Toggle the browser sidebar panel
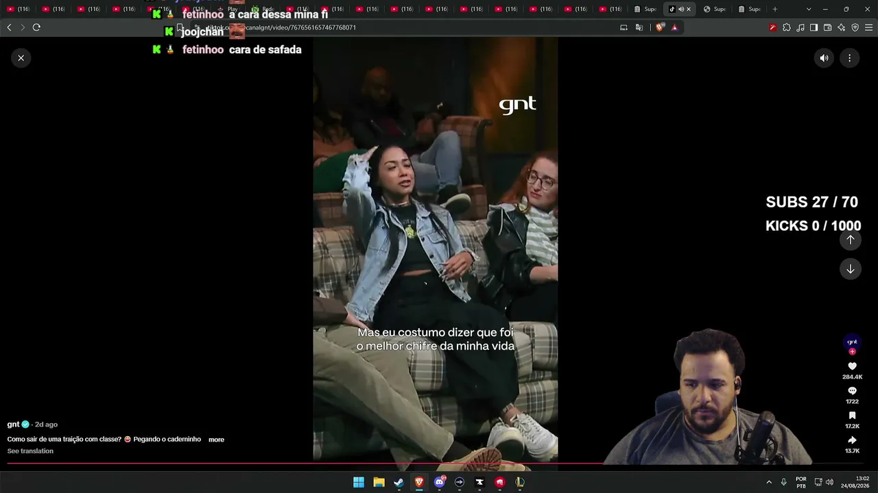The height and width of the screenshot is (493, 878). tap(814, 27)
